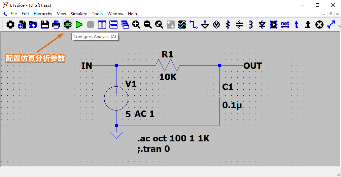Maximize the LTspice main window

pyautogui.click(x=317, y=5)
